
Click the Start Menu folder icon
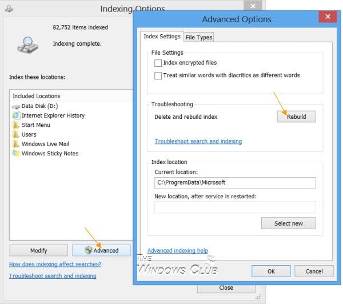click(16, 125)
